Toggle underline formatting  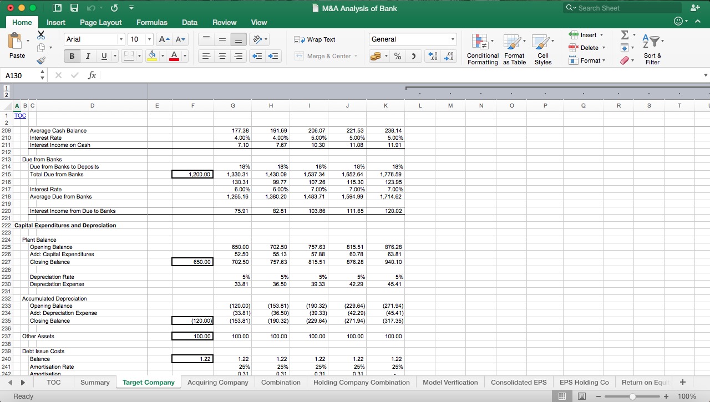click(x=103, y=55)
